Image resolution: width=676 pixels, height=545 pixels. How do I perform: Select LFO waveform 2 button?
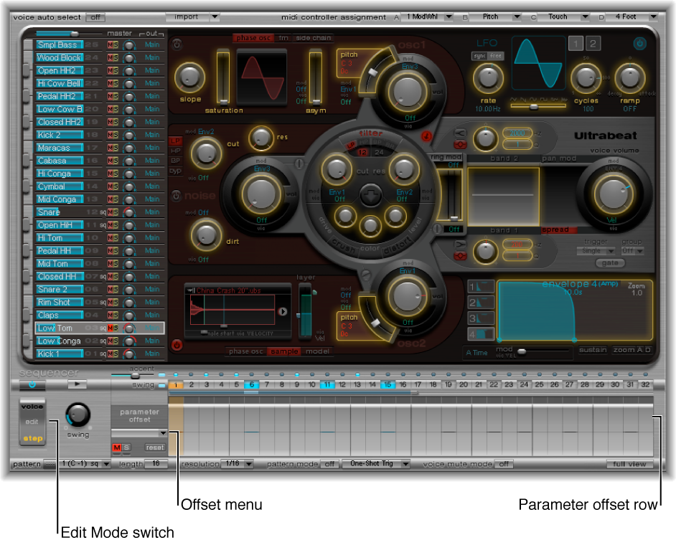pos(593,44)
